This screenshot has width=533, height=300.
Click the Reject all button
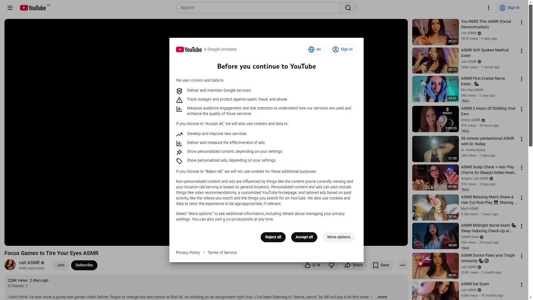(x=273, y=237)
